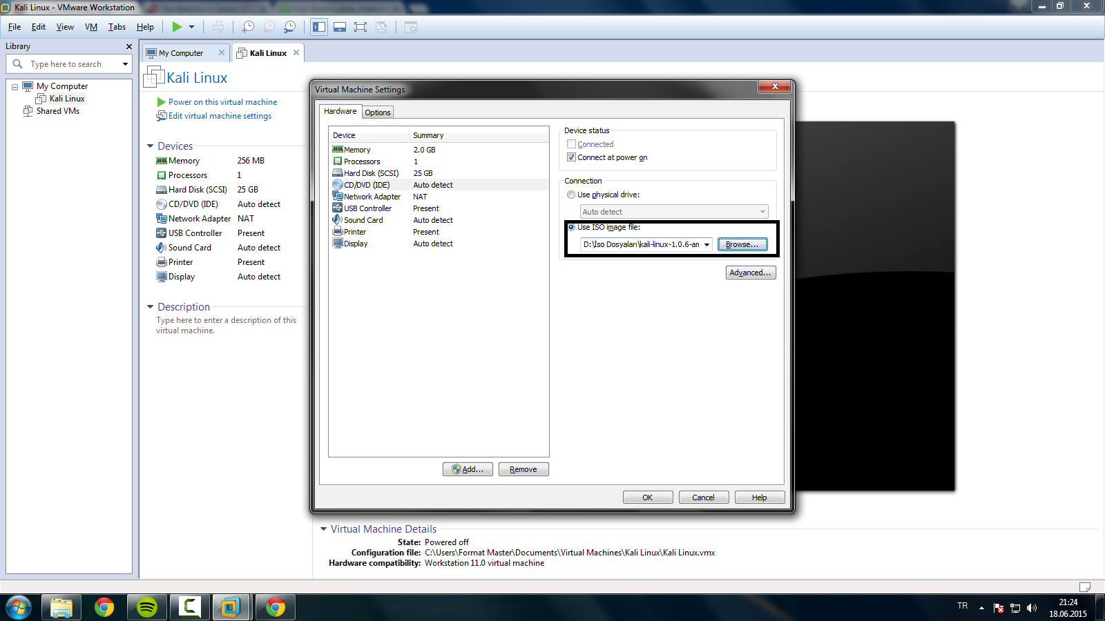Viewport: 1105px width, 621px height.
Task: Collapse the Description section
Action: (151, 307)
